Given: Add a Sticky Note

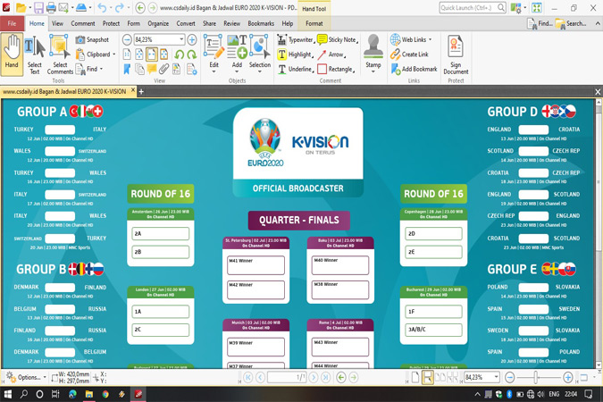Looking at the screenshot, I should (x=338, y=39).
